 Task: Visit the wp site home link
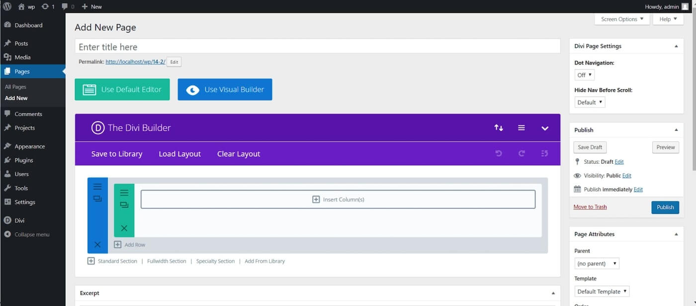[26, 6]
